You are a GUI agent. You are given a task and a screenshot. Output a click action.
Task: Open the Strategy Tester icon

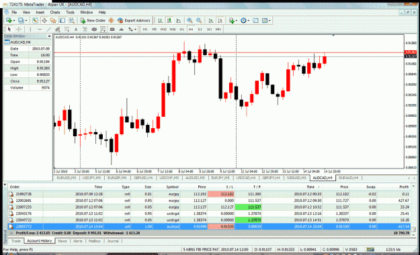tap(71, 20)
